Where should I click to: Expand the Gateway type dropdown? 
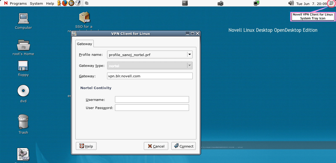189,66
